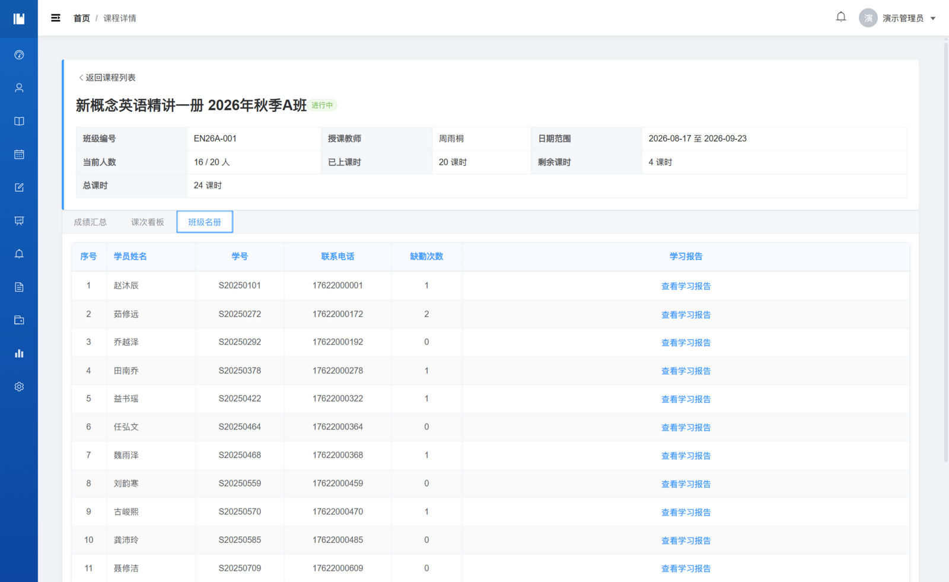The image size is (949, 582).
Task: Select phone number 17622000364
Action: 337,427
